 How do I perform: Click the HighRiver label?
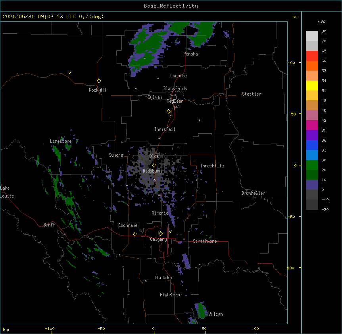(x=171, y=295)
